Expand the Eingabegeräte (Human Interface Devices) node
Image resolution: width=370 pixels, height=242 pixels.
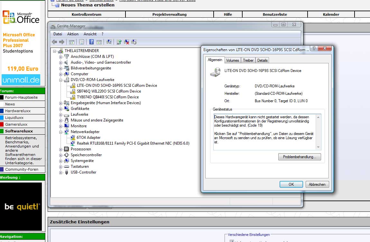click(x=60, y=103)
